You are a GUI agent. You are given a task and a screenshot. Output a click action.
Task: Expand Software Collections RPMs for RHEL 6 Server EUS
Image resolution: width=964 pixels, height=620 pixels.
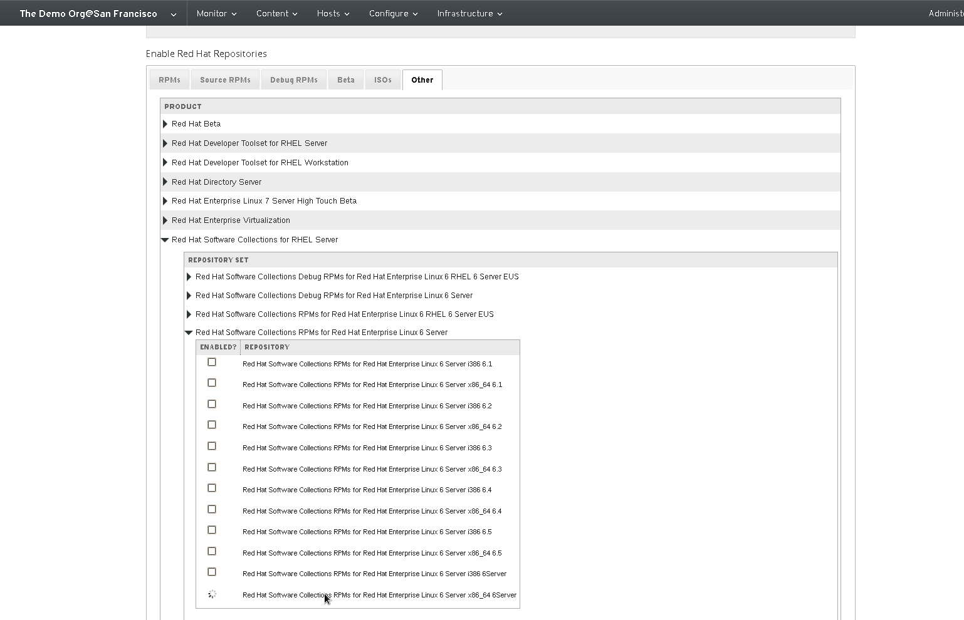(x=189, y=314)
